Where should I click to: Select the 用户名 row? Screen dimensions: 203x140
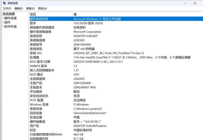point(116,126)
